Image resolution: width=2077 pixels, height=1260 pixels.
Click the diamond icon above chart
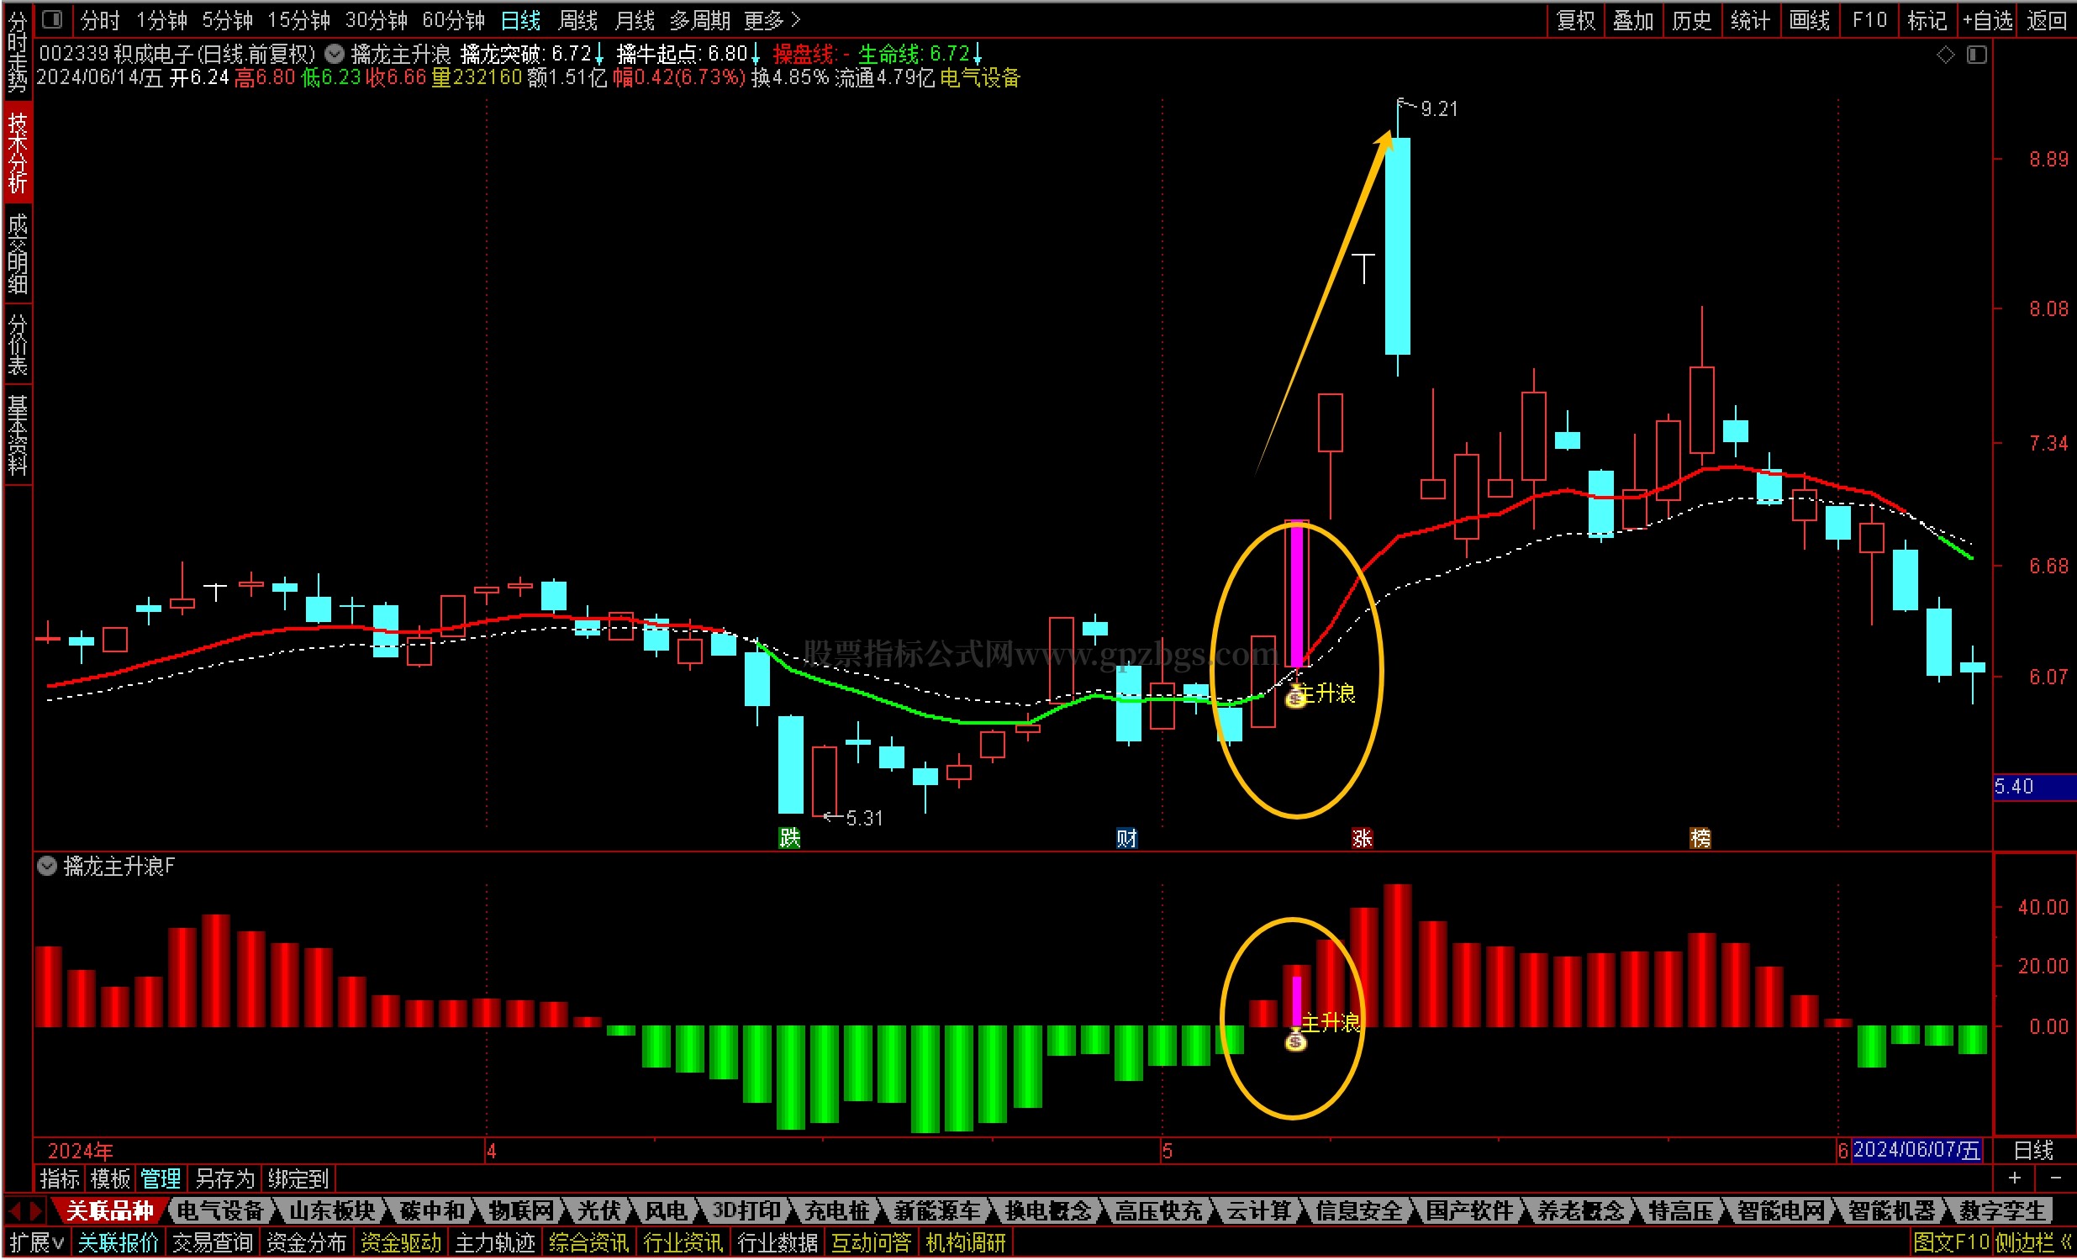coord(1946,55)
